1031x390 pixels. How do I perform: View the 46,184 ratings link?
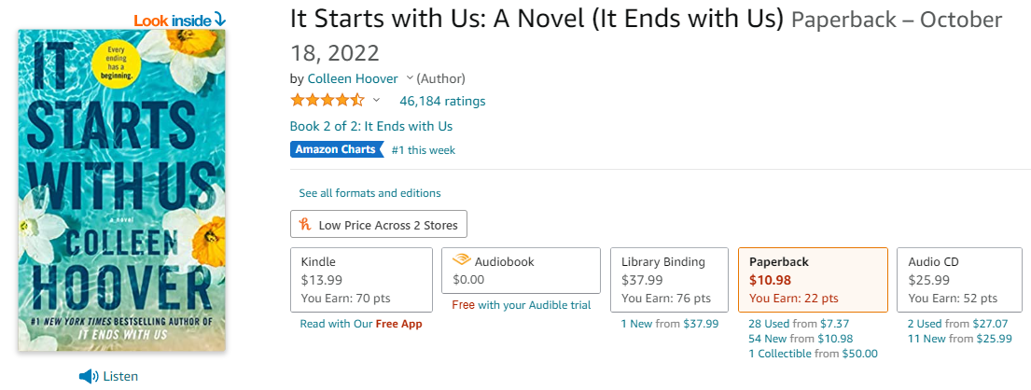click(x=442, y=101)
